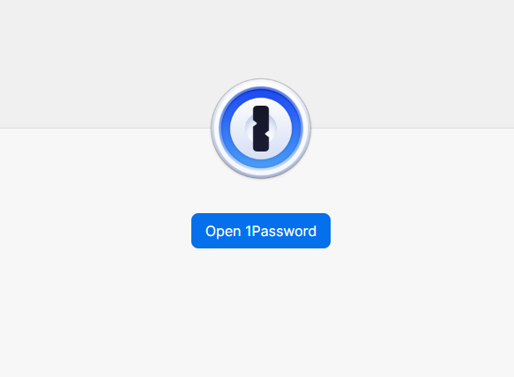The height and width of the screenshot is (377, 514).
Task: Click the right edge of the Open 1Password button
Action: pyautogui.click(x=329, y=231)
